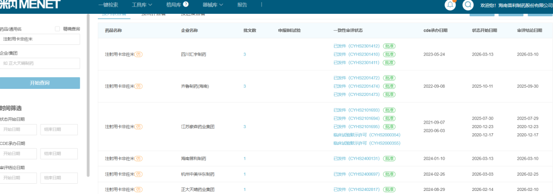
Task: Click company name 齐鲁制药(海南)
Action: pyautogui.click(x=195, y=86)
